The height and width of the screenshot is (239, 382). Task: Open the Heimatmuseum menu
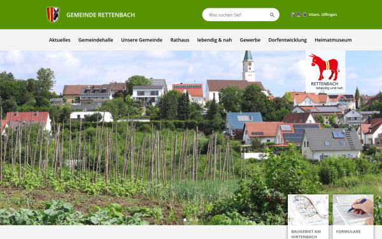(x=333, y=40)
